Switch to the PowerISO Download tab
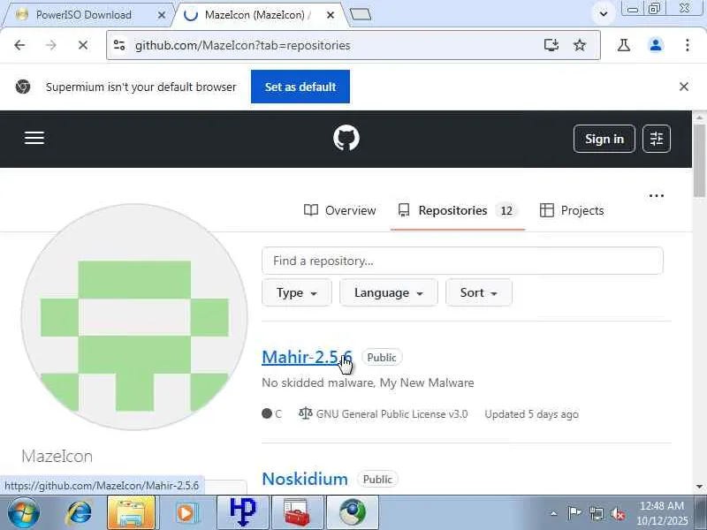 coord(84,15)
